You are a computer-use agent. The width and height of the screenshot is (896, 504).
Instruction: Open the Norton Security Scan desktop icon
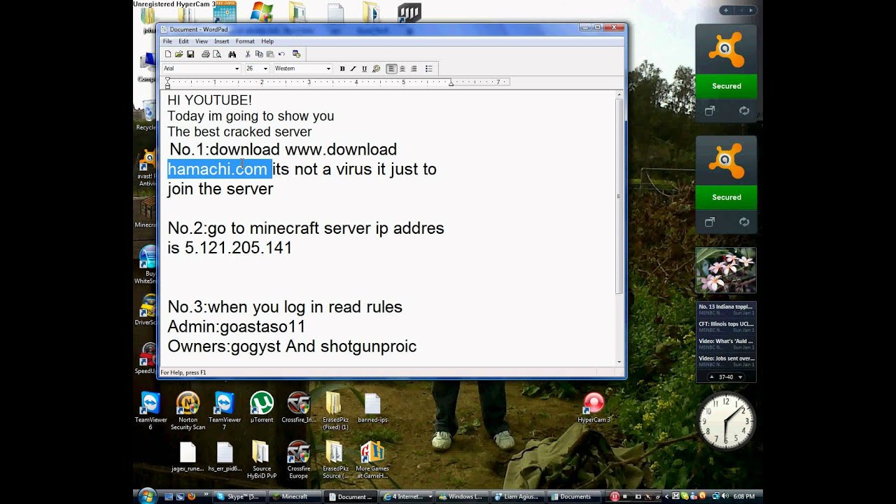[x=188, y=412]
